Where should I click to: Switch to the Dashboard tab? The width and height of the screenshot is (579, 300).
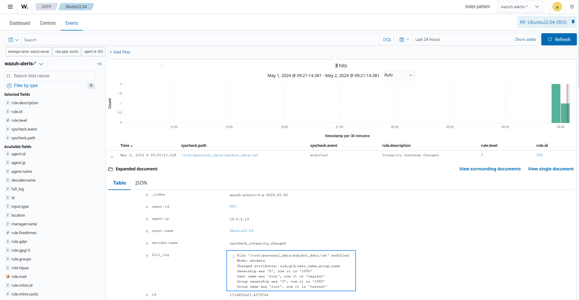pyautogui.click(x=20, y=23)
